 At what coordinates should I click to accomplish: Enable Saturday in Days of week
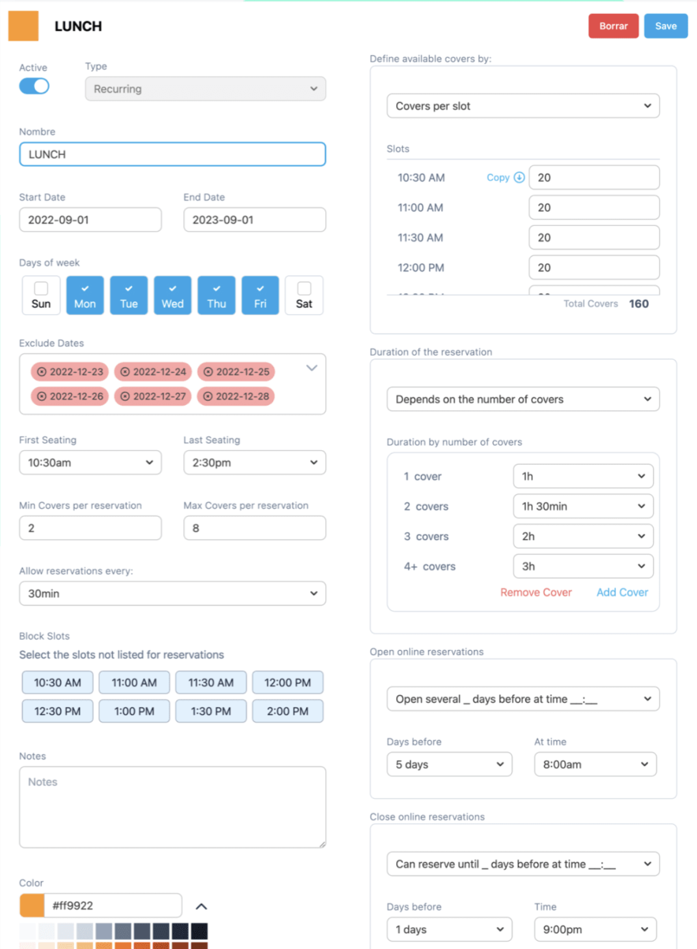coord(304,289)
